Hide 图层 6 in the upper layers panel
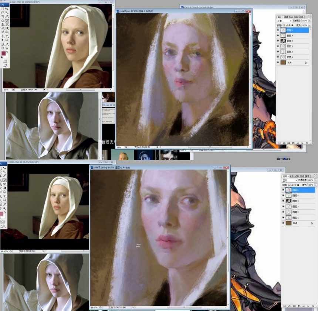 [278, 30]
